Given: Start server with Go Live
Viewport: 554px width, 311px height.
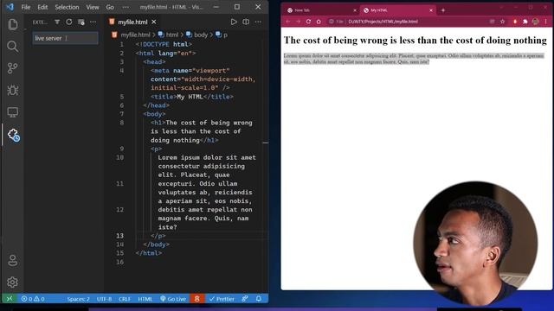Looking at the screenshot, I should click(x=173, y=299).
